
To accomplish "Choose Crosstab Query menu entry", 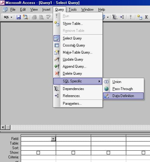I will [x=78, y=45].
